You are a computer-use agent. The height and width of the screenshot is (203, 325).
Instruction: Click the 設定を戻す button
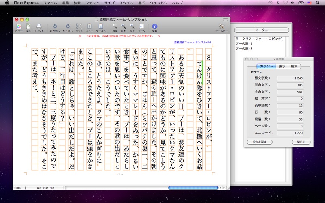[260, 142]
